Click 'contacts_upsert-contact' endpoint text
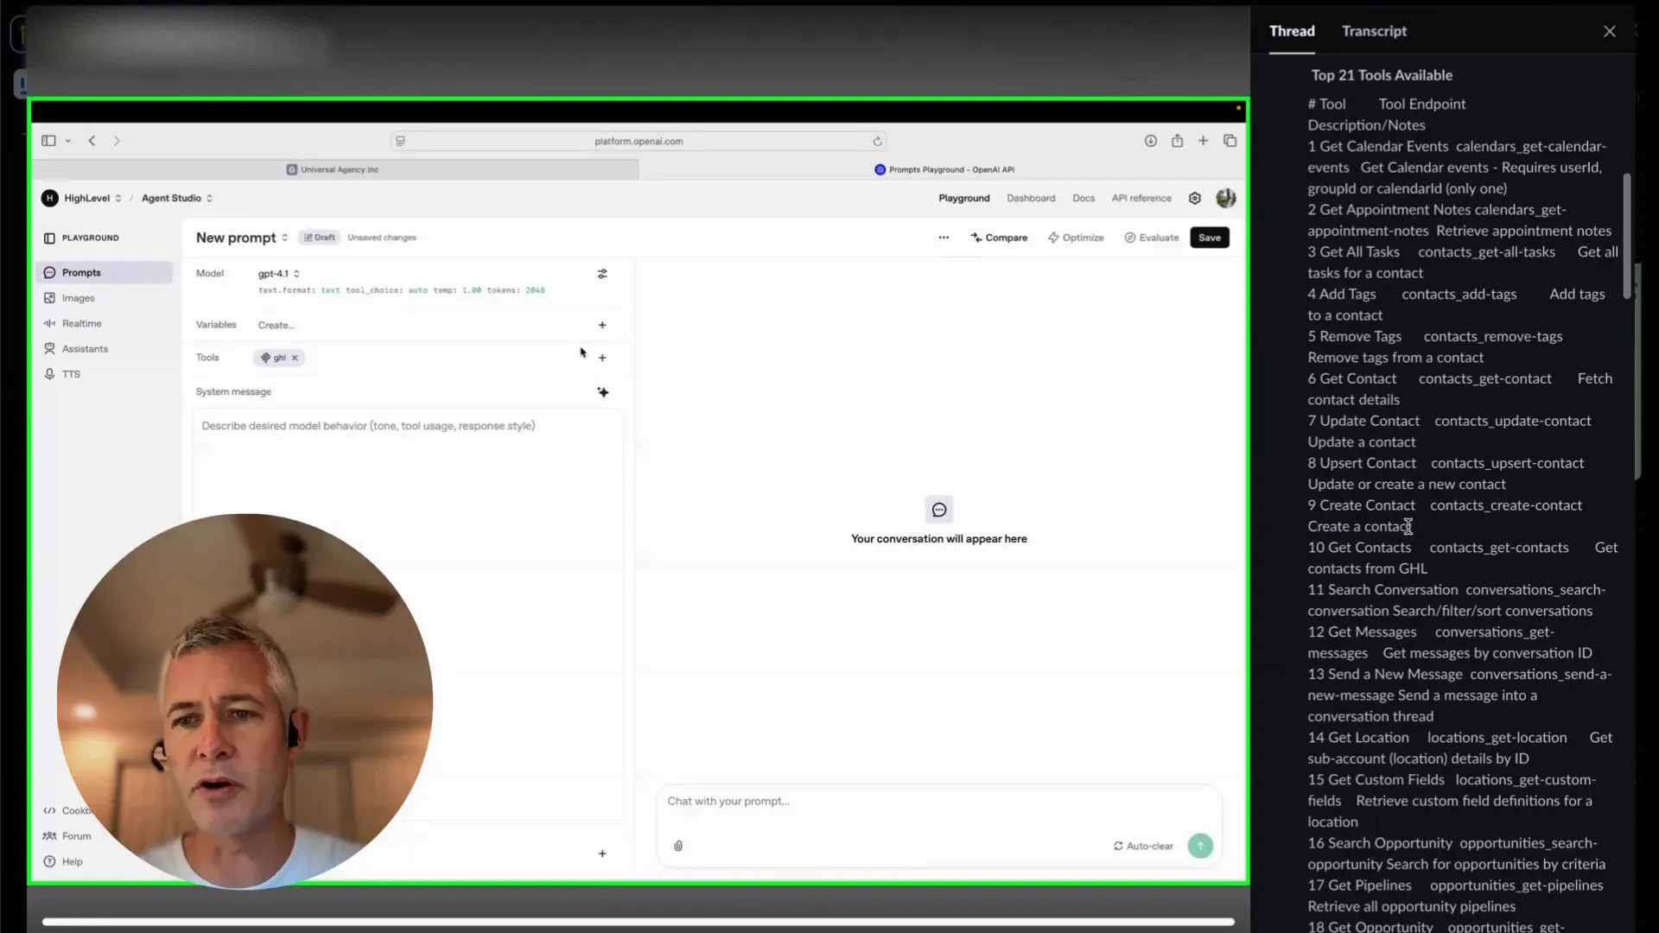This screenshot has height=933, width=1659. pyautogui.click(x=1507, y=463)
